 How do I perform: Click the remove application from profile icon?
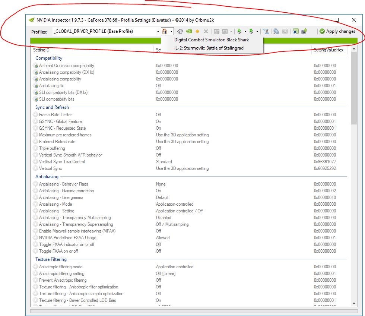point(225,31)
